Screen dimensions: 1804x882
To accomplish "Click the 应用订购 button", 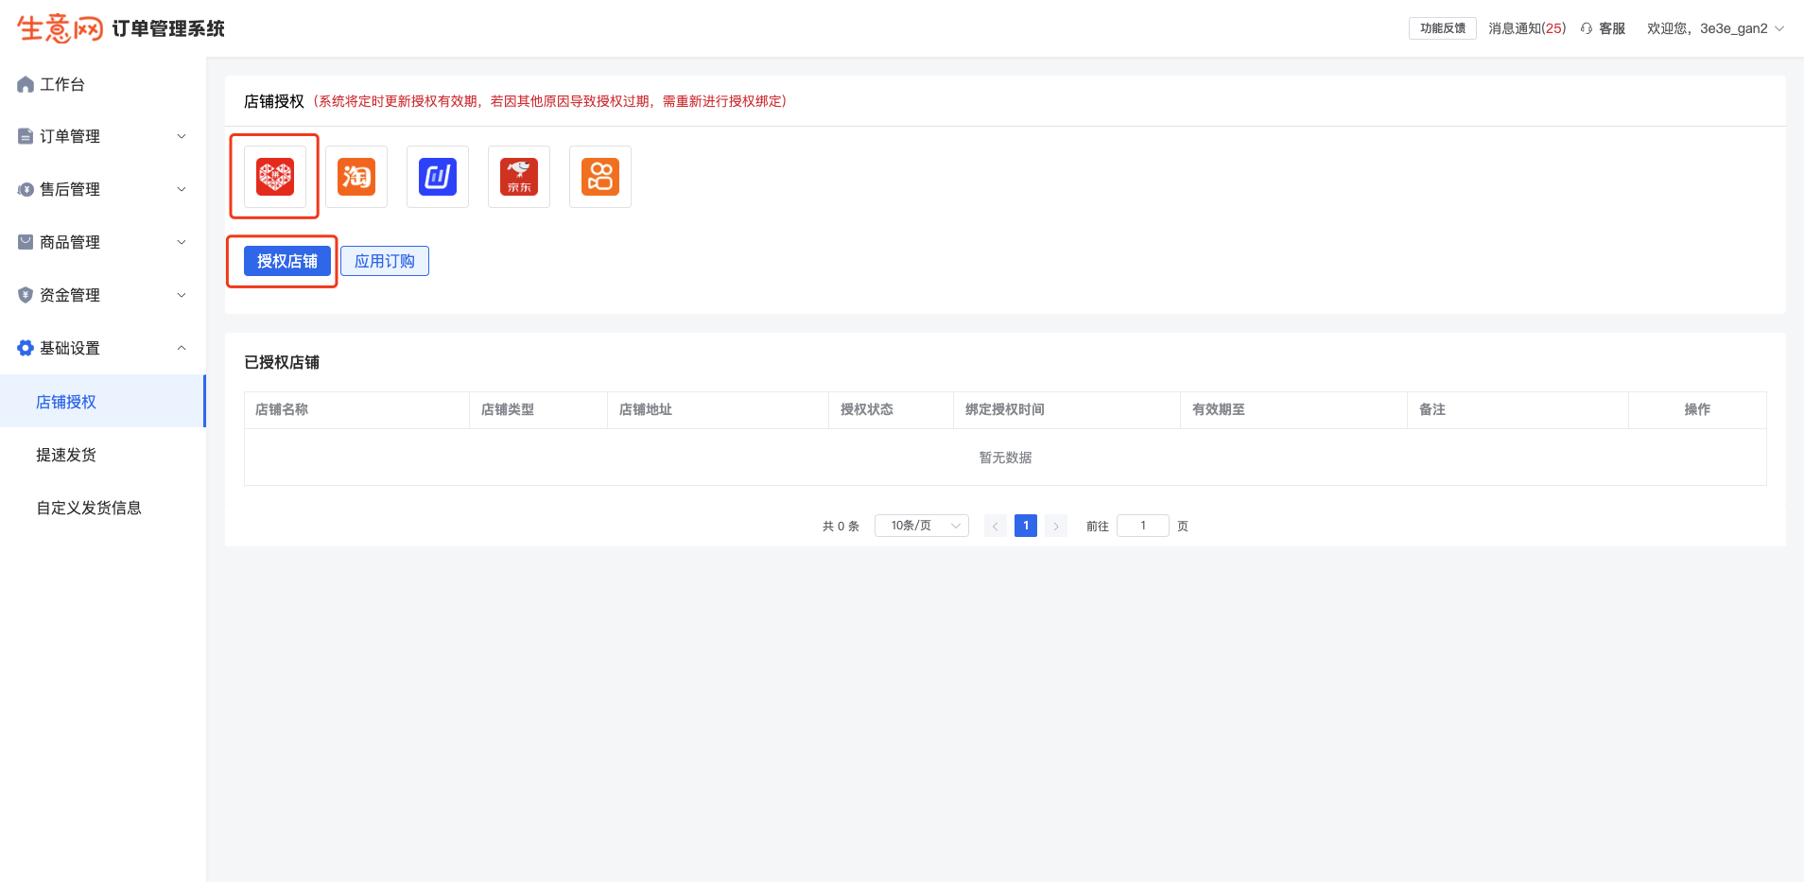I will coord(385,261).
